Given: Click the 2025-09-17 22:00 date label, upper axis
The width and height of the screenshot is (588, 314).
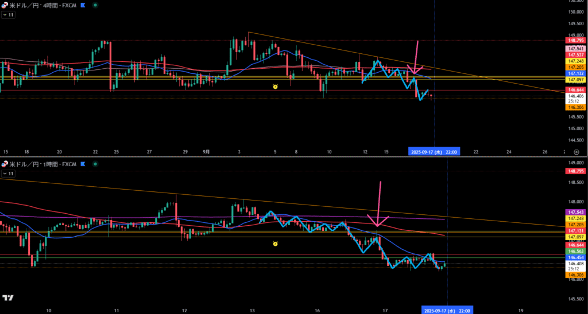Looking at the screenshot, I should tap(433, 151).
